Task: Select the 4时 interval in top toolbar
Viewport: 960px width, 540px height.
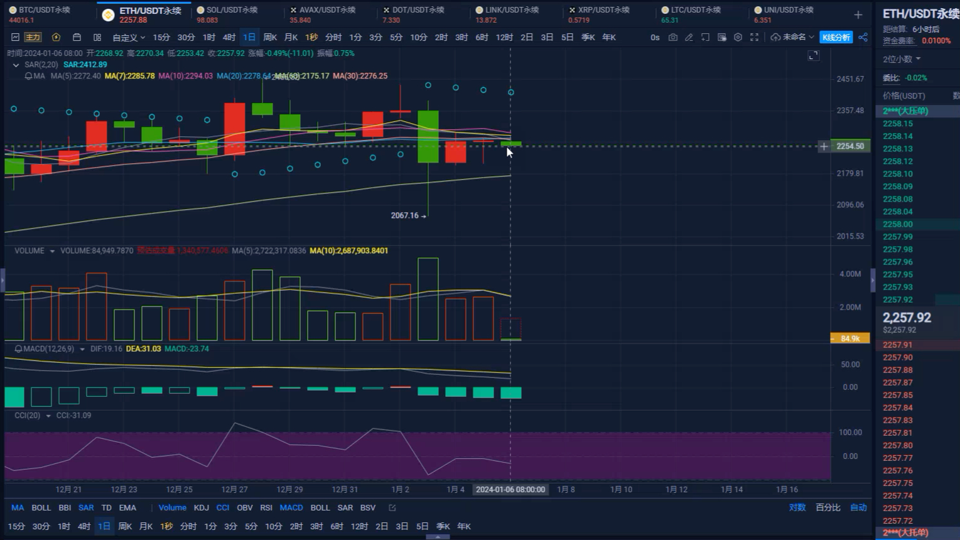Action: [x=229, y=38]
